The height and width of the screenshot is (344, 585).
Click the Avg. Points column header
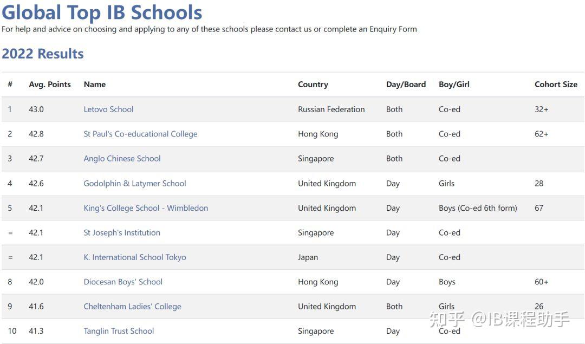coord(50,85)
